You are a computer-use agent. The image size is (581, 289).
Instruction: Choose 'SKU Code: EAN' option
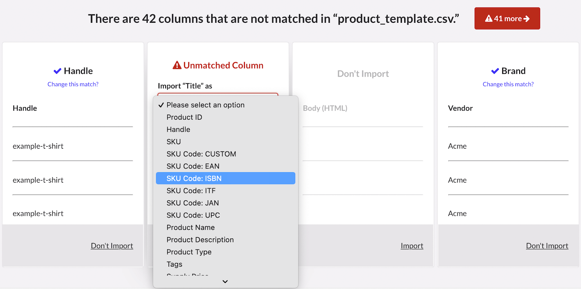[193, 166]
